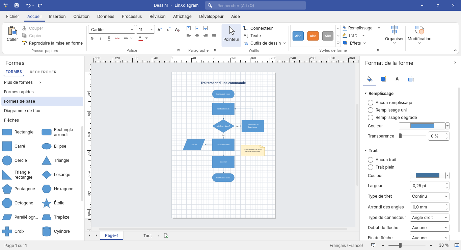Undo the last action
Image resolution: width=461 pixels, height=250 pixels.
point(28,5)
